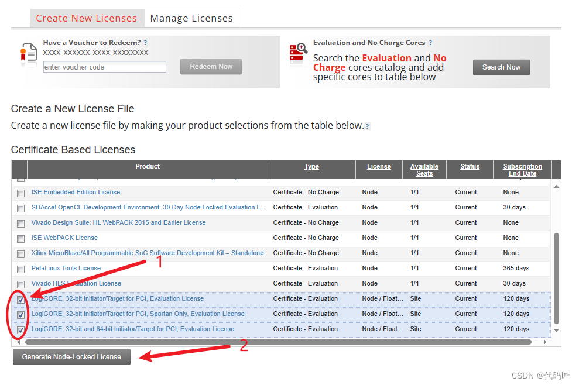
Task: Click the table vertical scrollbar down arrow
Action: (556, 330)
